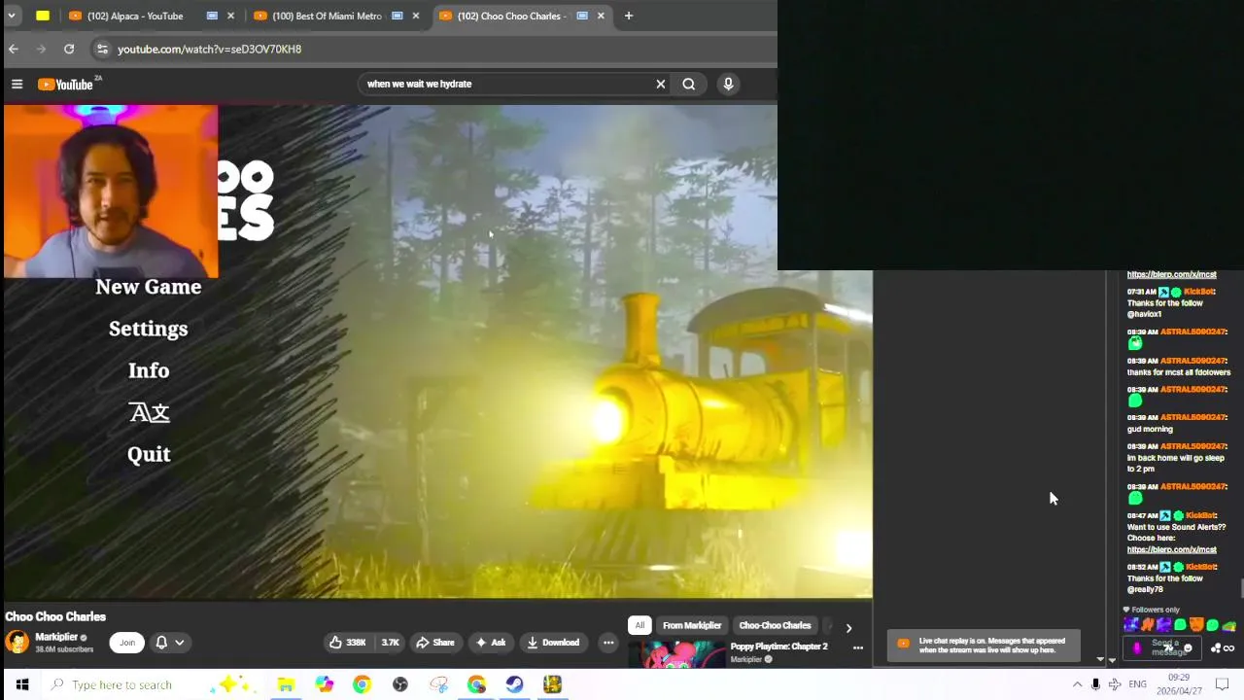Viewport: 1244px width, 700px height.
Task: Click ENG language indicator
Action: tap(1137, 684)
